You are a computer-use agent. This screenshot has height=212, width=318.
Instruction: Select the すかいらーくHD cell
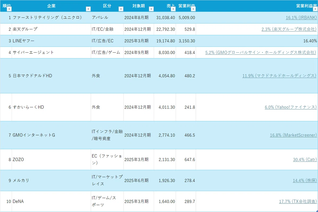(x=51, y=107)
